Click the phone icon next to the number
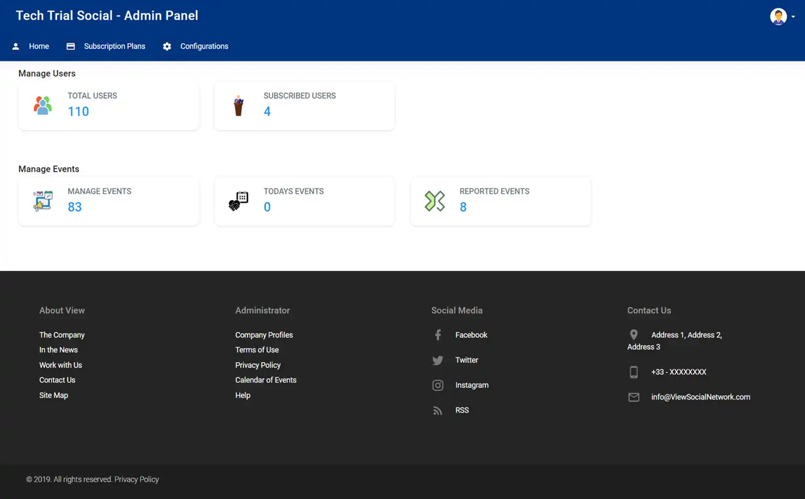The height and width of the screenshot is (499, 805). (633, 372)
